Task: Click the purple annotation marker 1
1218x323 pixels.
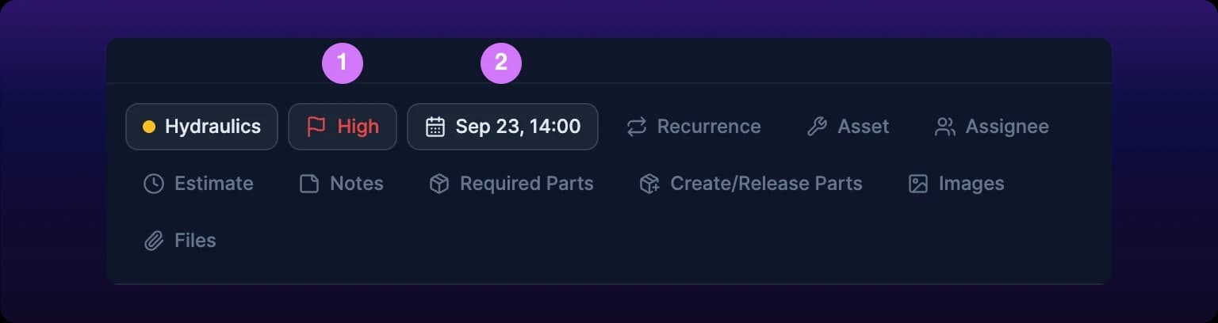Action: 343,63
